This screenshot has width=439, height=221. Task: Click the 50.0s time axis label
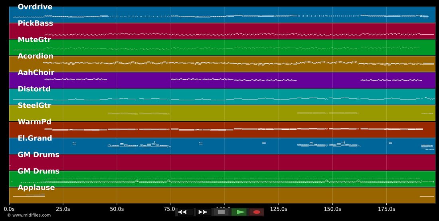coord(117,209)
